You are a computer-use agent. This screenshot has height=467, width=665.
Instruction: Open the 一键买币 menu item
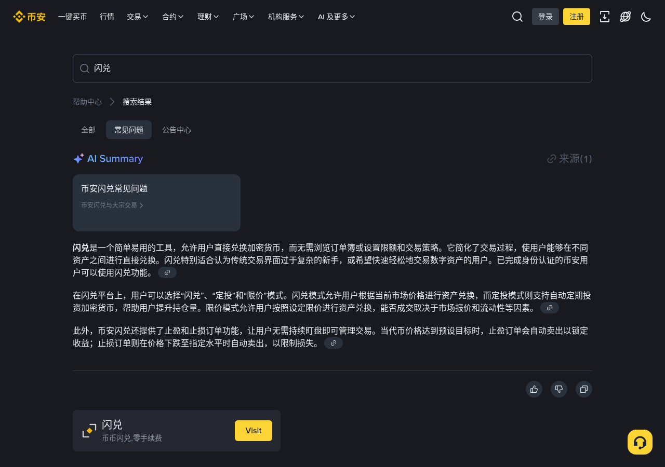point(73,17)
